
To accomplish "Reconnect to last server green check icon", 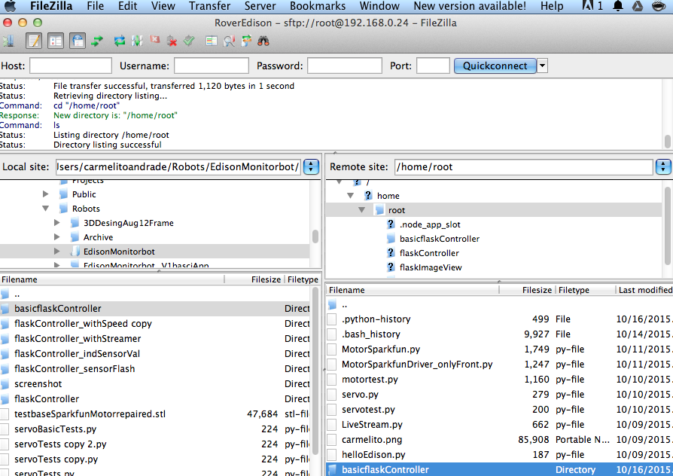I will coord(189,41).
